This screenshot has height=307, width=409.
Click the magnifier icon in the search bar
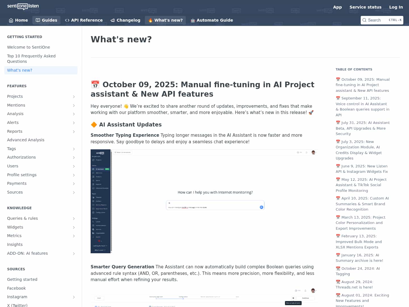coord(365,20)
